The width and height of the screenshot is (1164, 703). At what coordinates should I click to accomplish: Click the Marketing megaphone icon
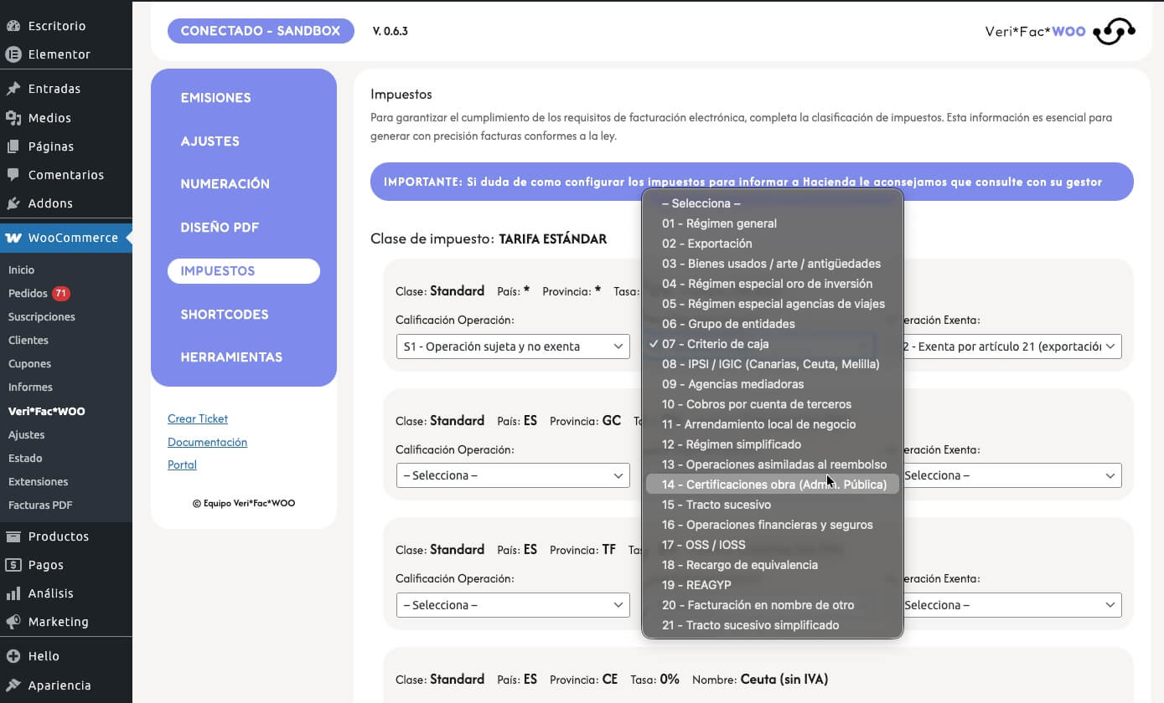[x=13, y=622]
